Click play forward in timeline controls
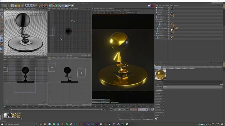The width and height of the screenshot is (225, 126). [122, 110]
